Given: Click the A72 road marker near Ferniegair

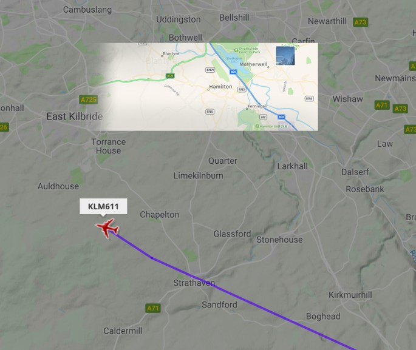Looking at the screenshot, I should (263, 117).
